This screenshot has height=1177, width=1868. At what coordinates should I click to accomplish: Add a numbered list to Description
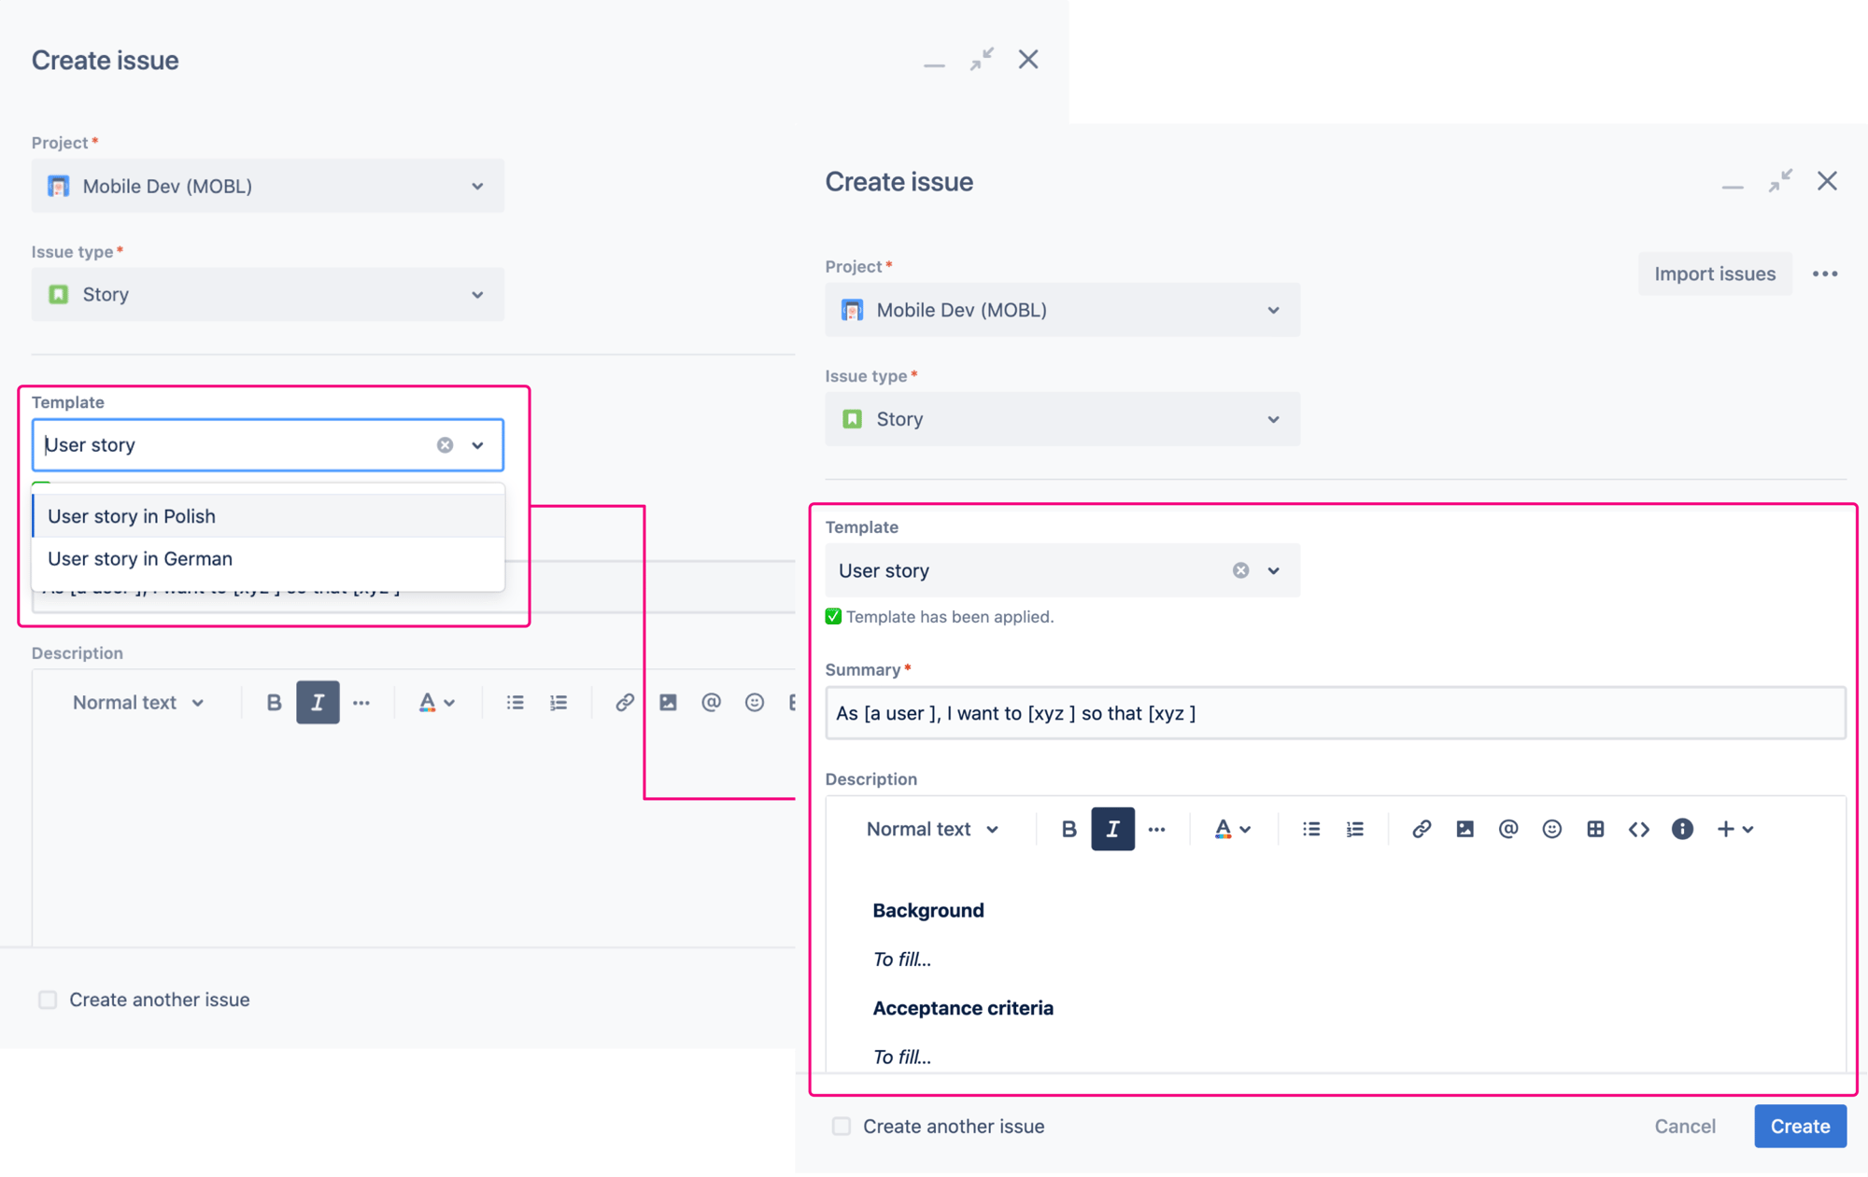coord(1354,829)
